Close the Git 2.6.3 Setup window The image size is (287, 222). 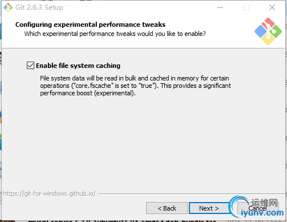click(x=272, y=7)
